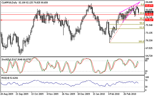Screen dimensions: 154x96
Task: Grab right square handle of 77.927 line
Action: click(144, 20)
